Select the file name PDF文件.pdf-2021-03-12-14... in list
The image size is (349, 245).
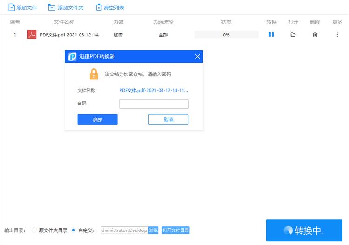pos(71,35)
